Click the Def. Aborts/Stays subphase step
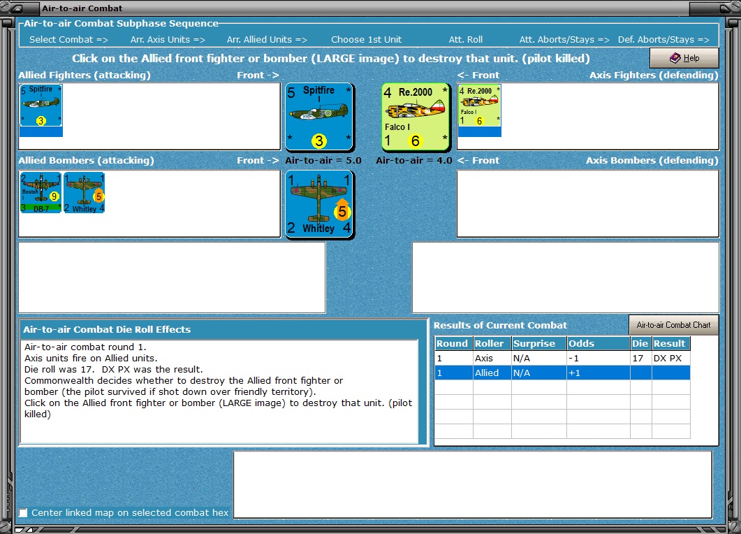This screenshot has width=741, height=534. (x=663, y=40)
